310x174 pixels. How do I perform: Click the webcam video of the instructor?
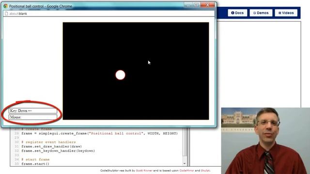[x=265, y=141]
